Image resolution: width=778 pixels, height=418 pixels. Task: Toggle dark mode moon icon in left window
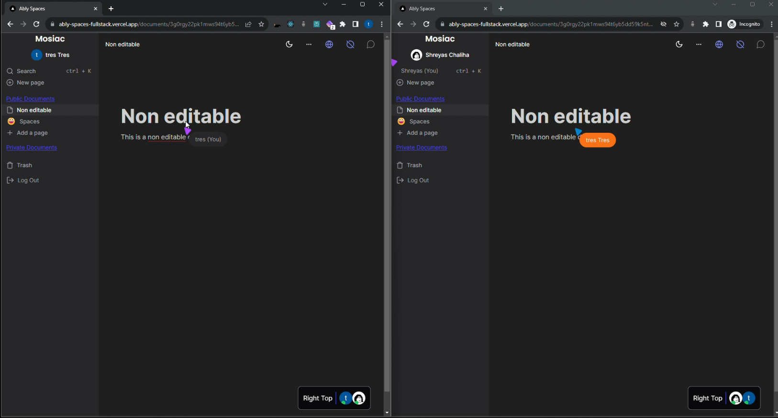289,44
